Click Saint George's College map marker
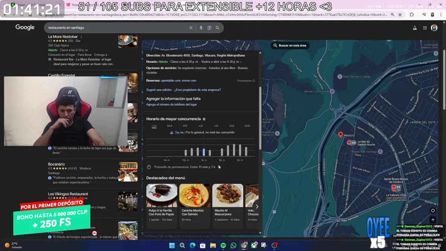 tap(340, 77)
